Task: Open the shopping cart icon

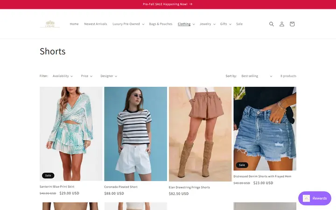Action: [292, 24]
